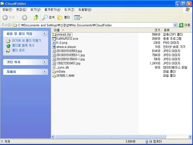Image resolution: width=193 pixels, height=145 pixels.
Task: Click the 3.66MB status bar text
Action: [x=131, y=141]
